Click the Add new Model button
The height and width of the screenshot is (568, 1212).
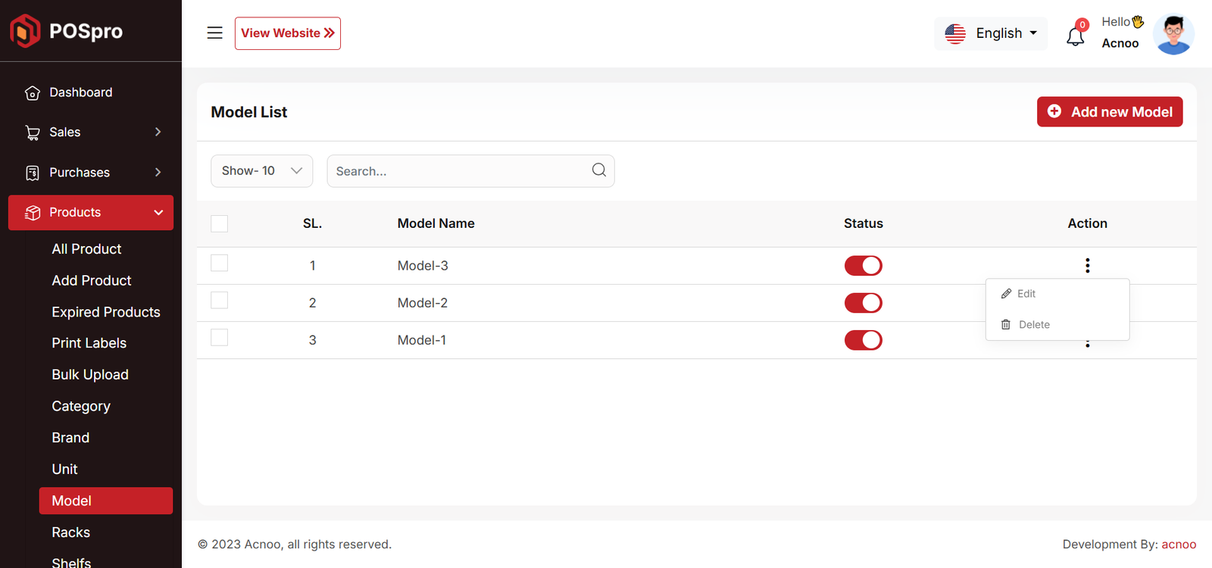[x=1109, y=112]
